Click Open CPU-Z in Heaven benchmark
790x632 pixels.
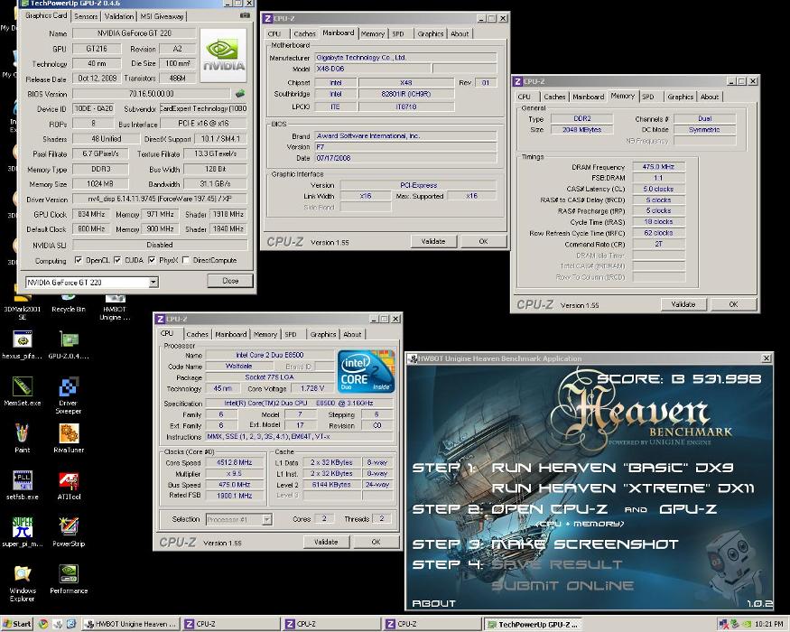pos(549,509)
